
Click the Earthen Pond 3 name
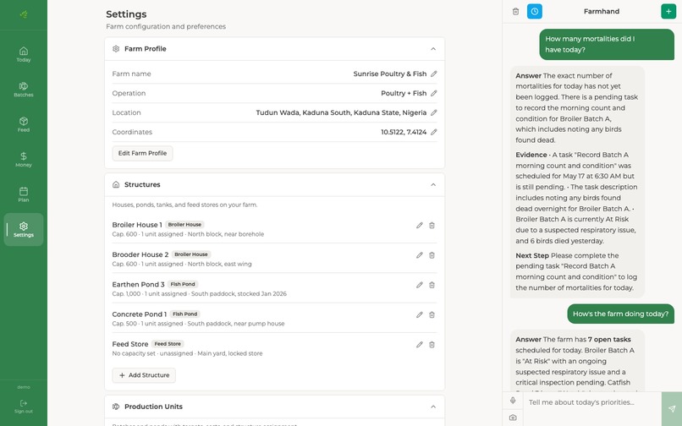138,284
